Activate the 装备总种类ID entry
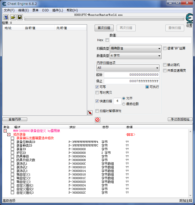This screenshot has height=205, width=195. [12, 142]
